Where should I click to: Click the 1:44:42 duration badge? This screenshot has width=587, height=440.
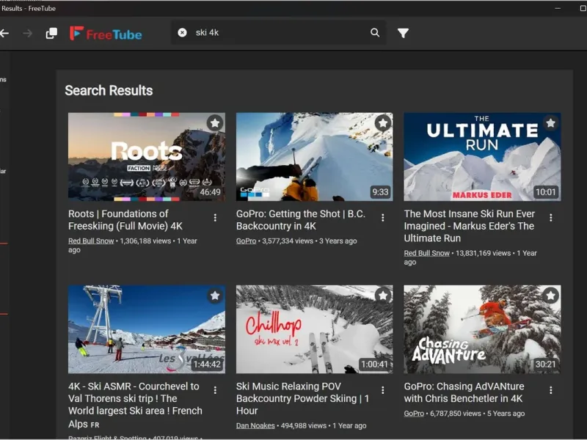pyautogui.click(x=207, y=364)
